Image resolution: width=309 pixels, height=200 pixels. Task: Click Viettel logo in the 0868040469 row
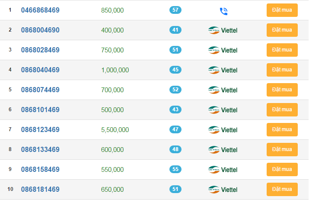click(x=223, y=70)
